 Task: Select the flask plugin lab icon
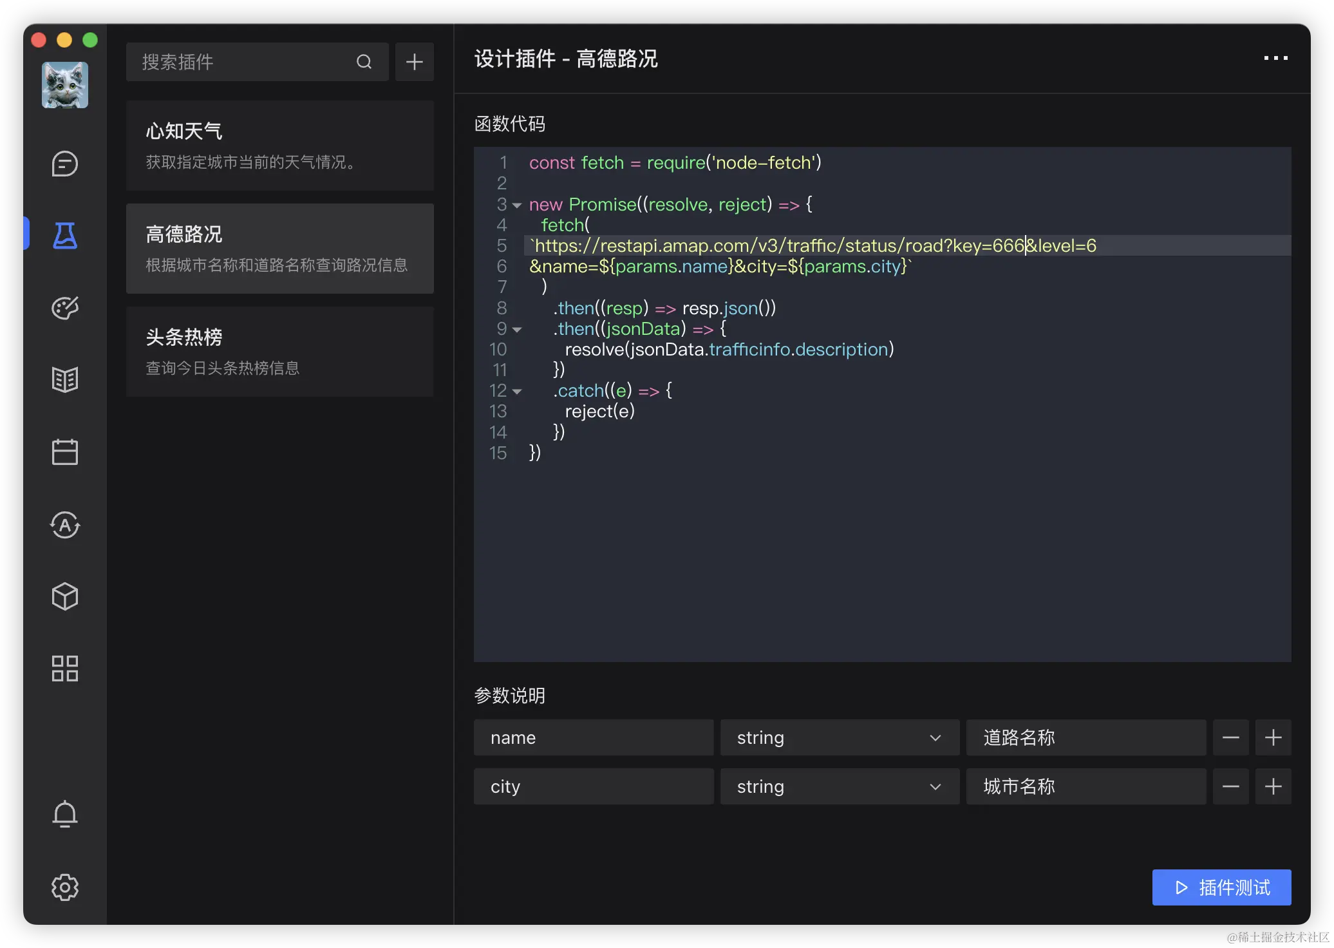(x=65, y=236)
